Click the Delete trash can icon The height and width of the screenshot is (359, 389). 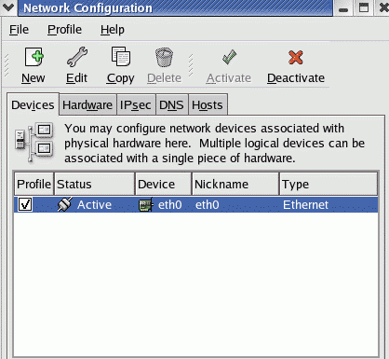click(164, 57)
